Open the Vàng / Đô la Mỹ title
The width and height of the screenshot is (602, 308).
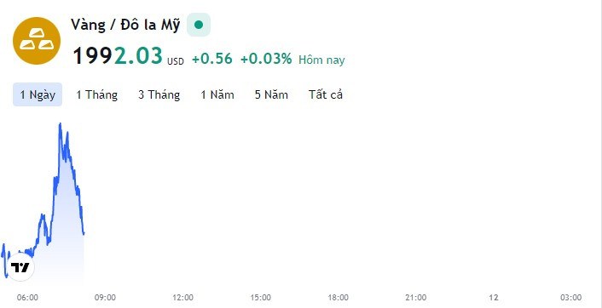pyautogui.click(x=125, y=25)
